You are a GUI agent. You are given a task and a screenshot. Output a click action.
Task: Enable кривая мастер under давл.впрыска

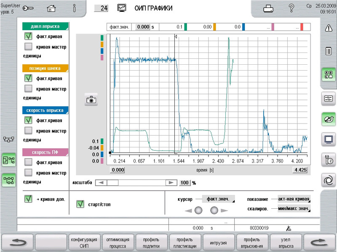28,47
